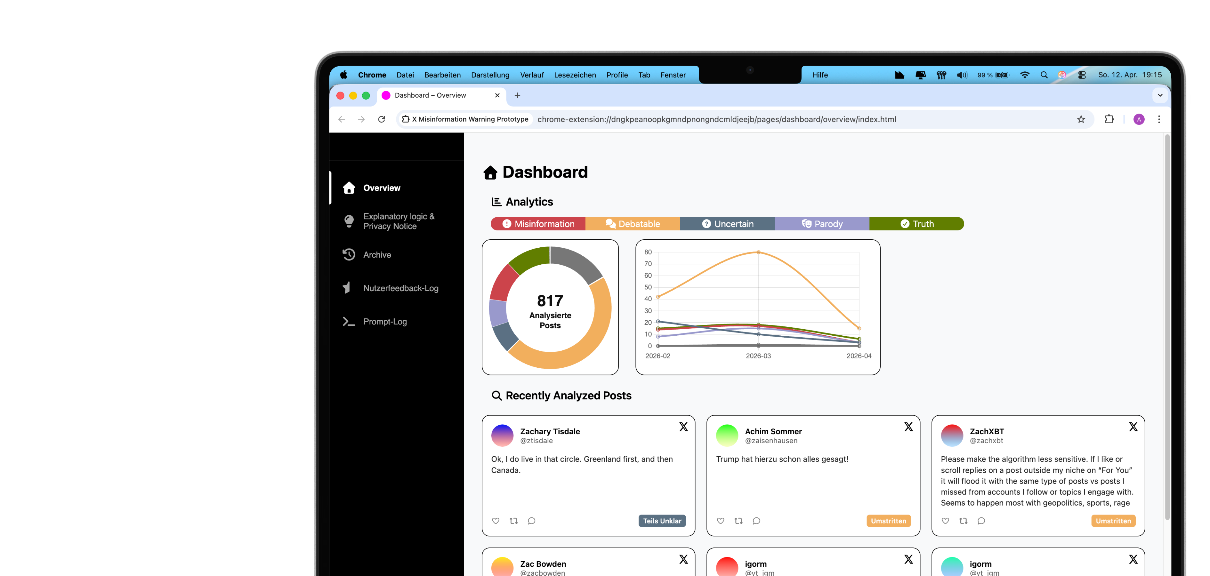Click the Overview home icon in sidebar
The height and width of the screenshot is (576, 1210).
pyautogui.click(x=349, y=188)
